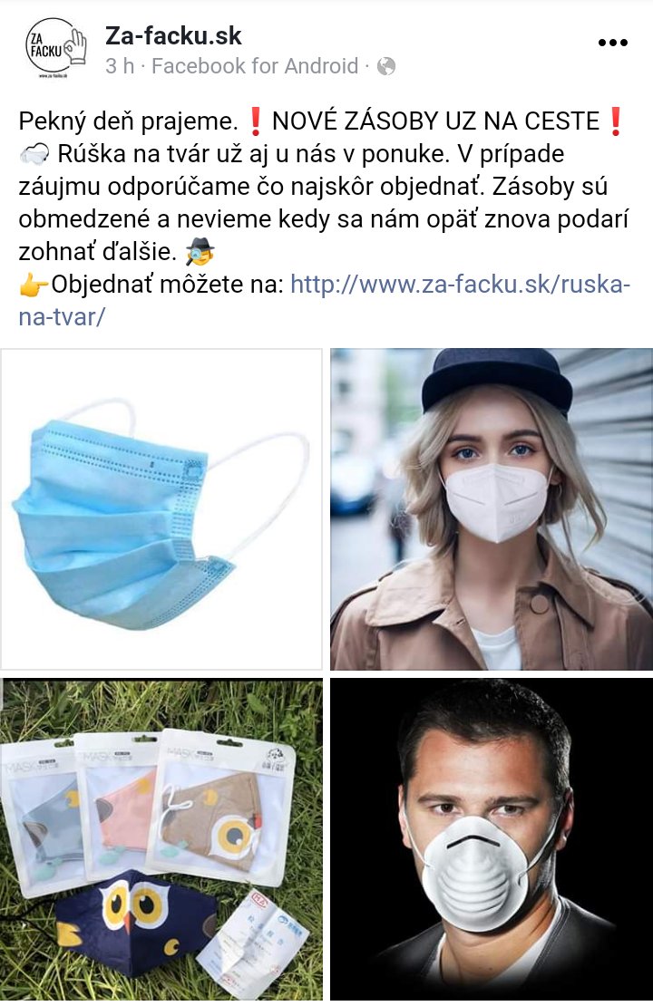Image resolution: width=653 pixels, height=1006 pixels.
Task: Open the Za-facku.sk page name
Action: pos(173,36)
